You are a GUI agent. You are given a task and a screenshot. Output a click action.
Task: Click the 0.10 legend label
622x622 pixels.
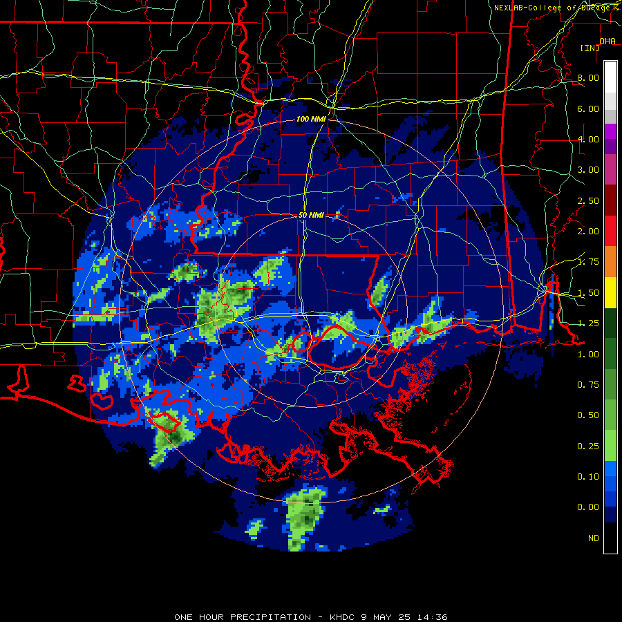588,477
